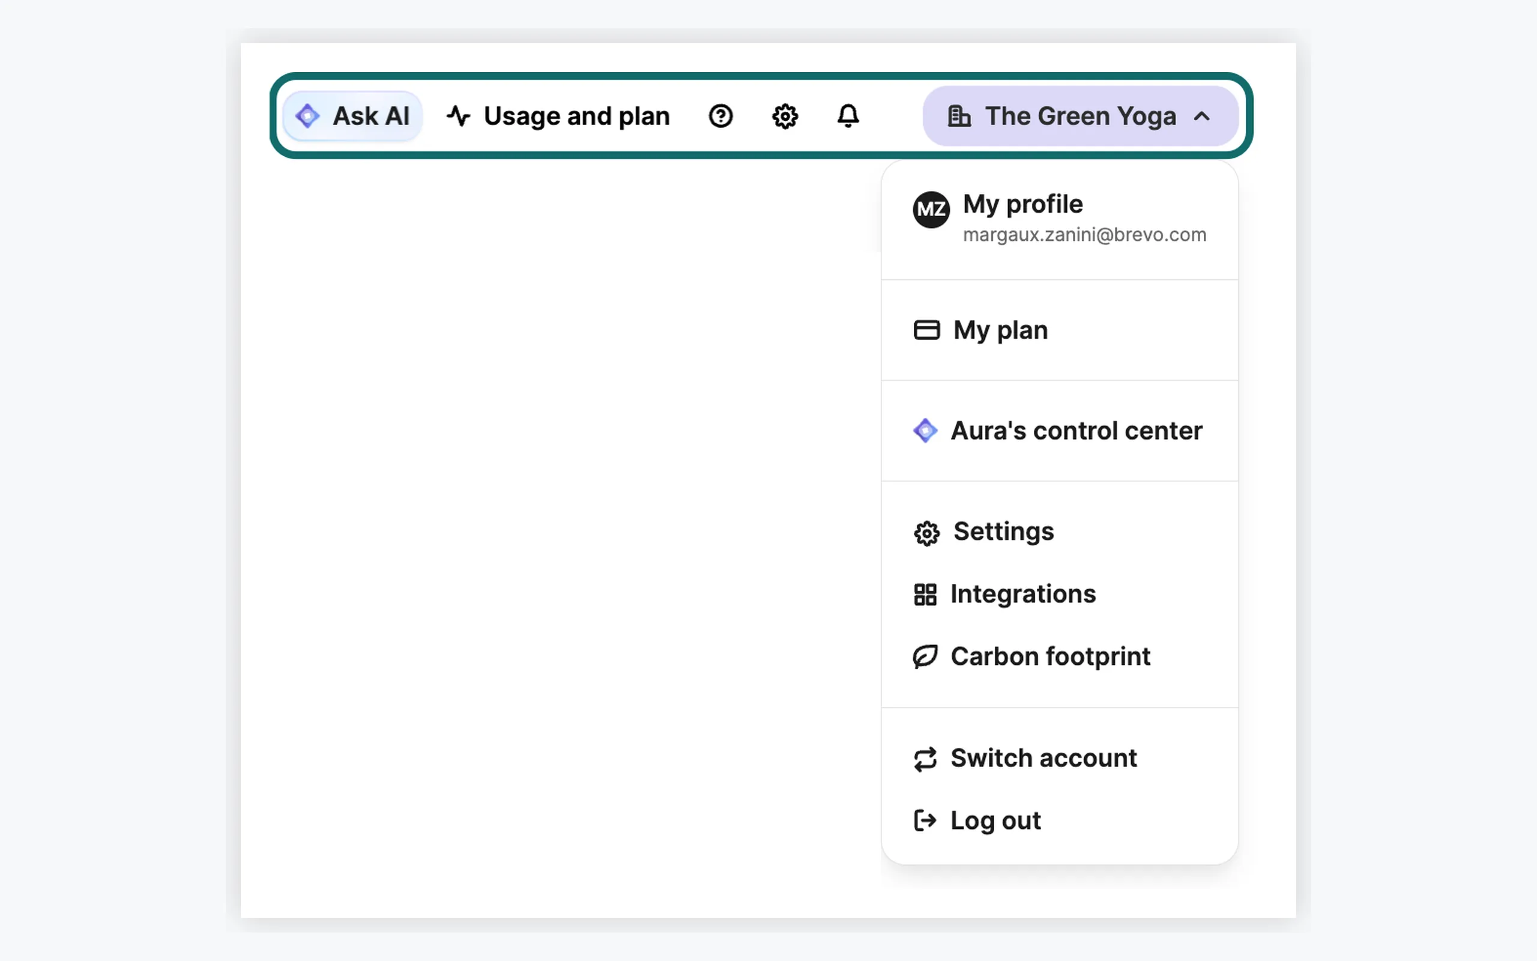Open notifications bell

tap(848, 117)
